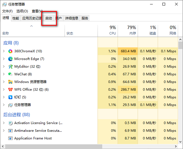Click the horizontal scrollbar left arrow

pyautogui.click(x=3, y=146)
